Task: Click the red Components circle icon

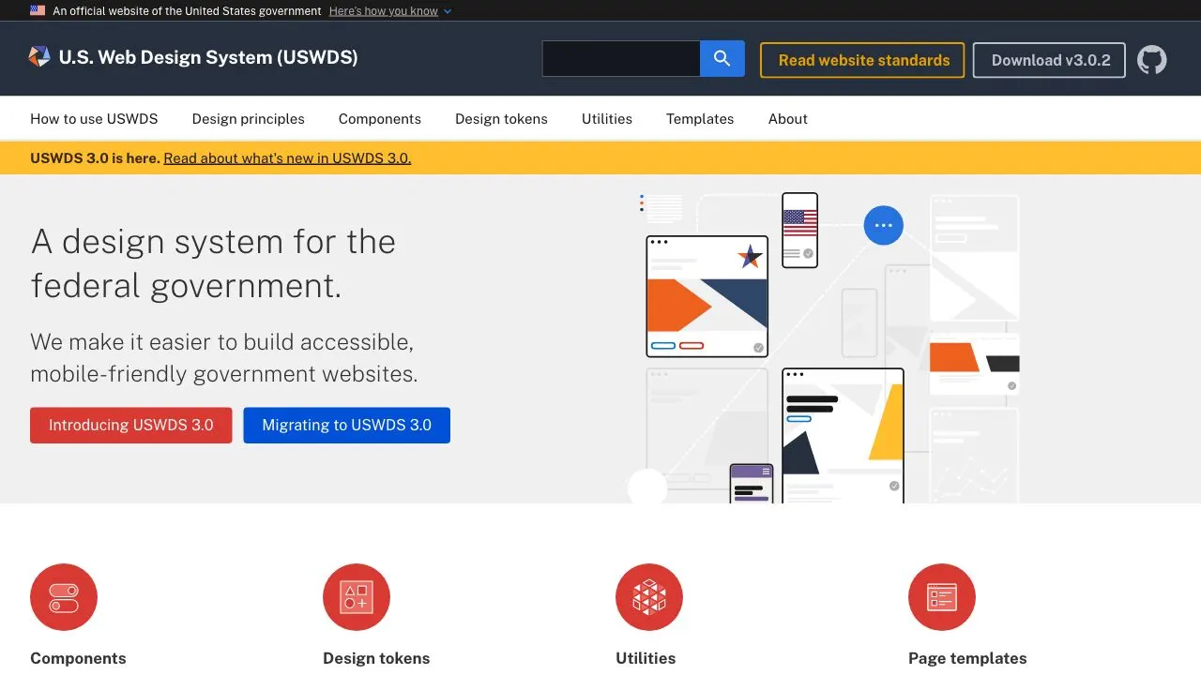Action: pyautogui.click(x=64, y=597)
